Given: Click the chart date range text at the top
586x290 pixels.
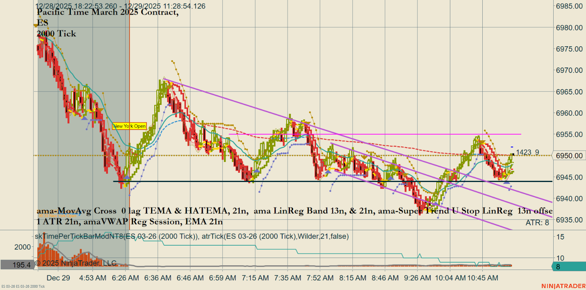Looking at the screenshot, I should [120, 6].
